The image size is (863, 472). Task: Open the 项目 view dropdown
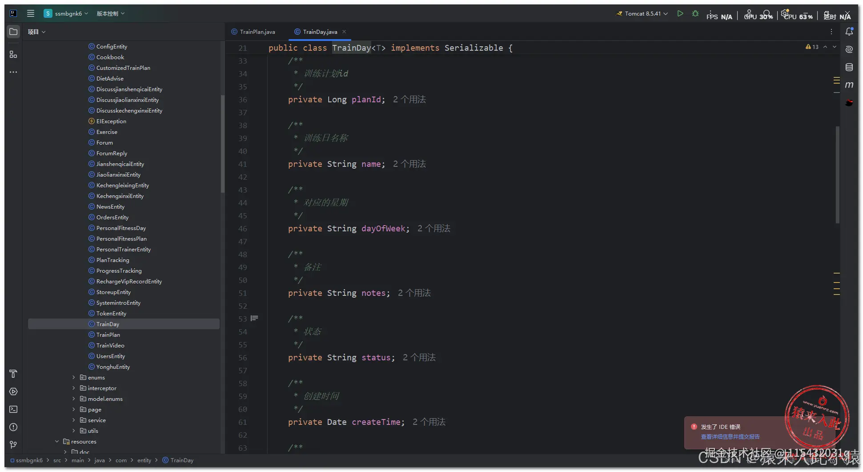click(x=36, y=32)
